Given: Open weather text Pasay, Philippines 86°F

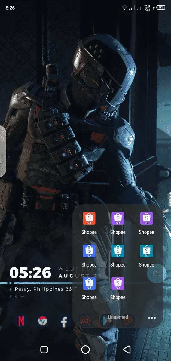Looking at the screenshot, I should pyautogui.click(x=46, y=289).
